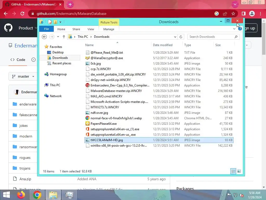Select the GitHub Code tab
Viewport: 266px width, 200px height.
pos(18,60)
